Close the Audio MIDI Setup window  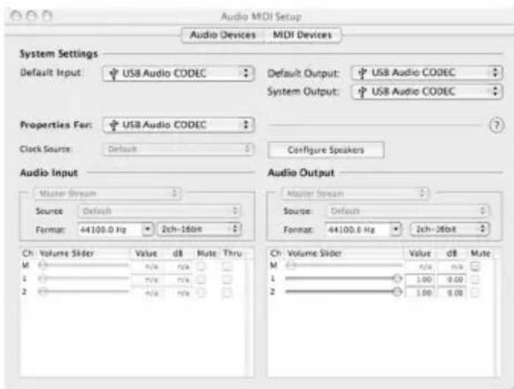[x=16, y=16]
